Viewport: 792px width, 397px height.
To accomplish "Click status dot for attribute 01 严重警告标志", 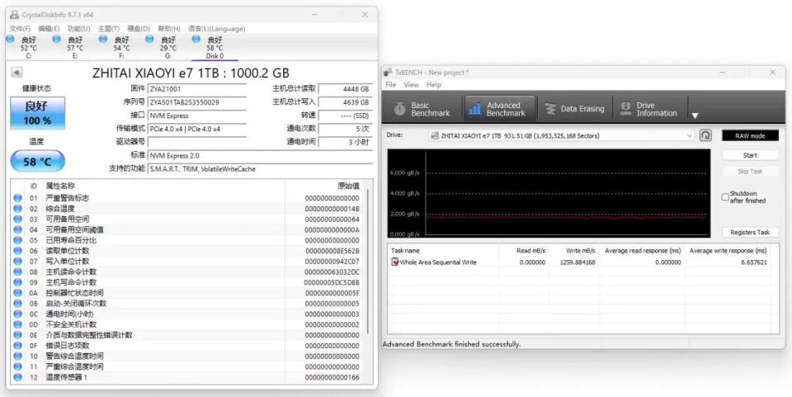I will tap(17, 198).
